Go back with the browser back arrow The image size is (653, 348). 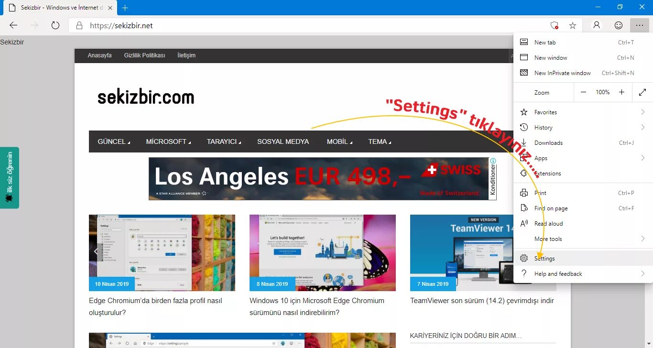click(13, 25)
